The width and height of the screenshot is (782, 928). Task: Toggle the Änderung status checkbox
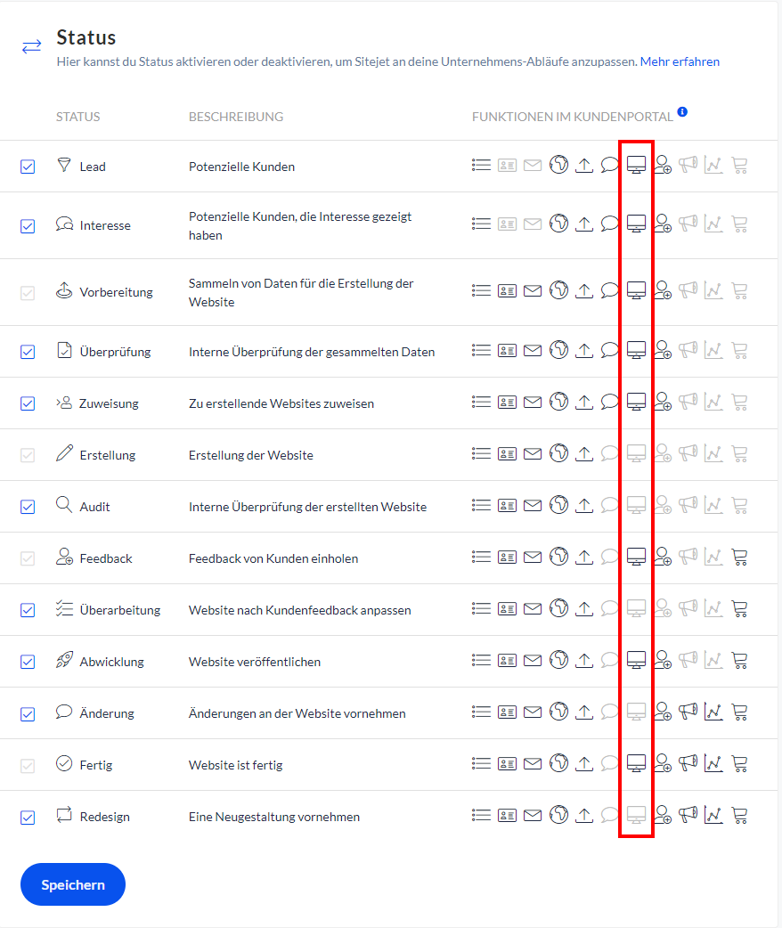[x=28, y=714]
